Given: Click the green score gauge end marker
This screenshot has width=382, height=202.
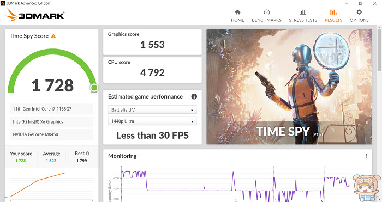Looking at the screenshot, I should (x=94, y=88).
